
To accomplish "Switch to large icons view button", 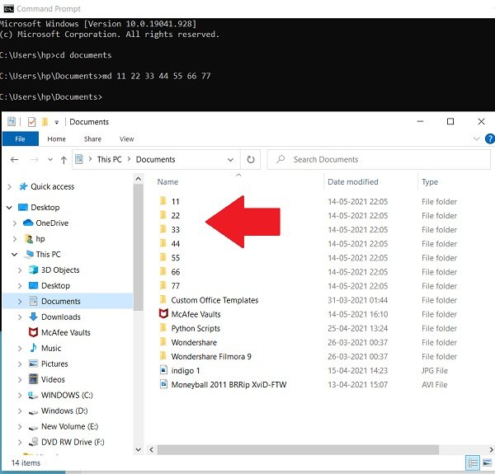I will coord(487,462).
